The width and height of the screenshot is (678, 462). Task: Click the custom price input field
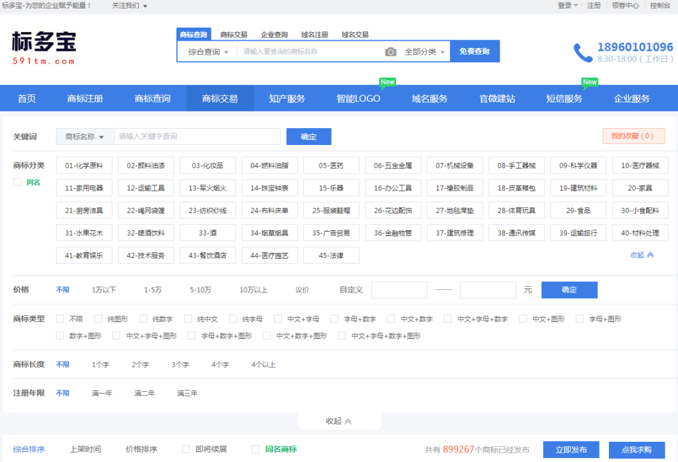[x=399, y=289]
